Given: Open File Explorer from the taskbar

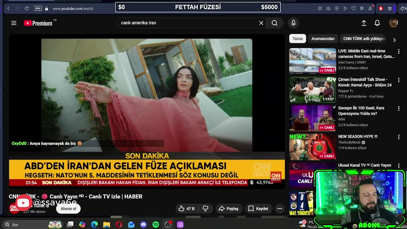Looking at the screenshot, I should click(107, 225).
